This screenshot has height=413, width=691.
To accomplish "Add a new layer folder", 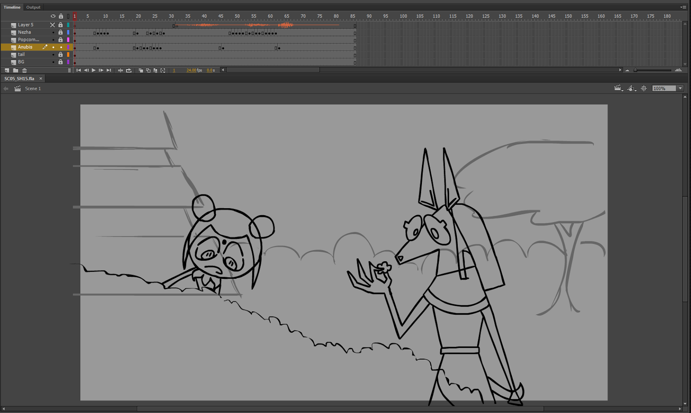I will click(16, 70).
